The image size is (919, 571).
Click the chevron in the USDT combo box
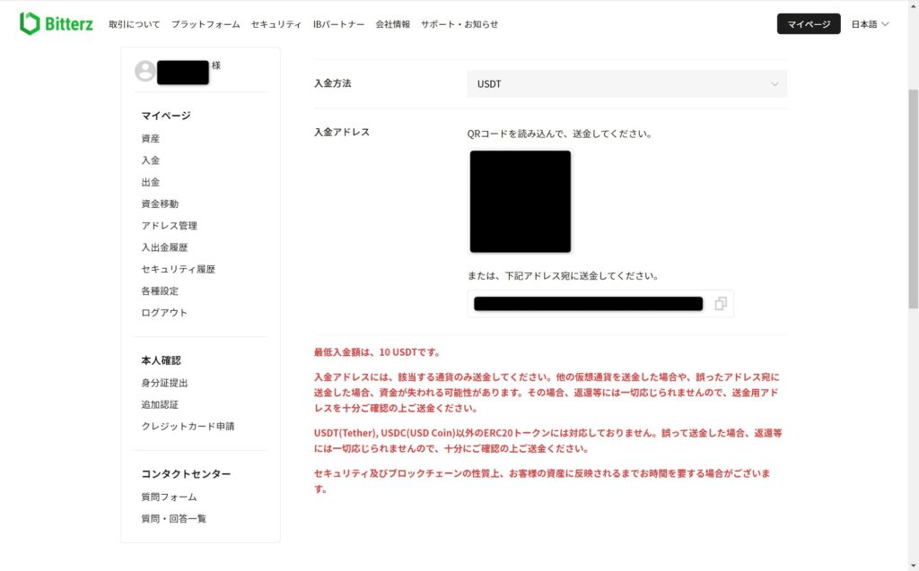775,84
